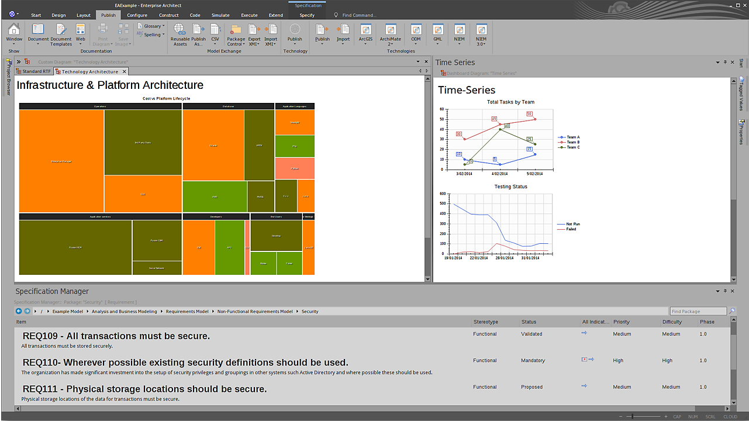Select requirement REQ111 heading
Screen dimensions: 749x421
145,389
